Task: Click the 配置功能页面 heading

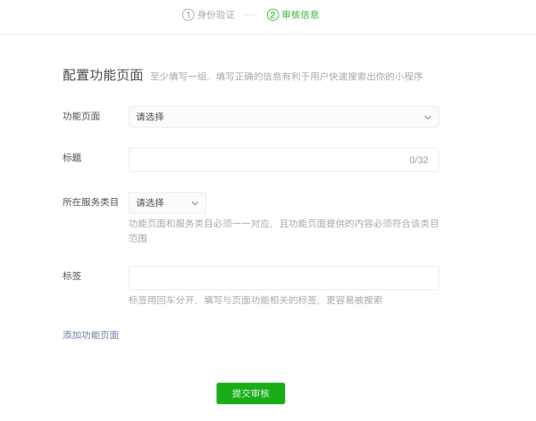Action: (103, 75)
